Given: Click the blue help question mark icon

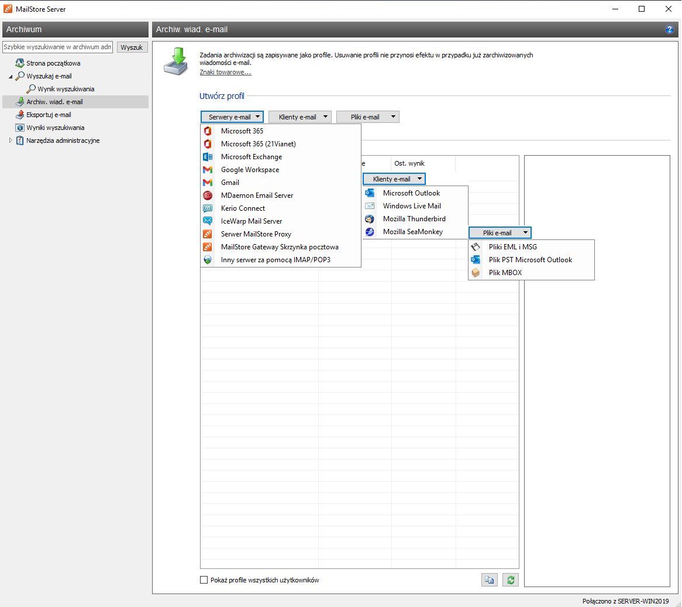Looking at the screenshot, I should [x=669, y=29].
